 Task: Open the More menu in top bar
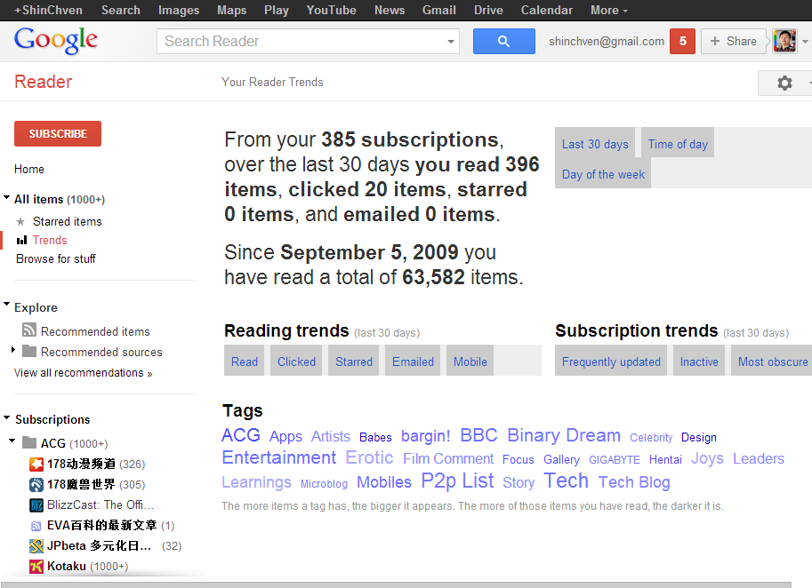608,11
